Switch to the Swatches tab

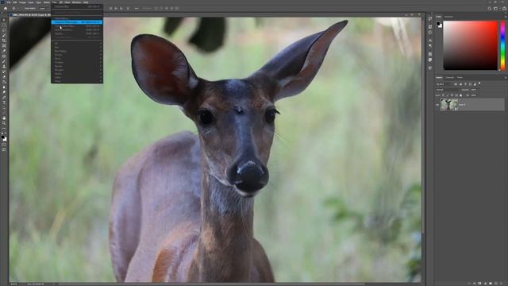(448, 17)
